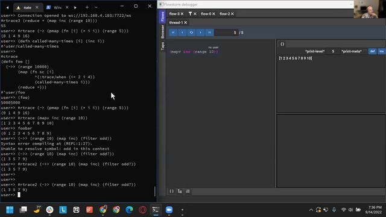Select the braces value tab in result panel

coord(282,44)
